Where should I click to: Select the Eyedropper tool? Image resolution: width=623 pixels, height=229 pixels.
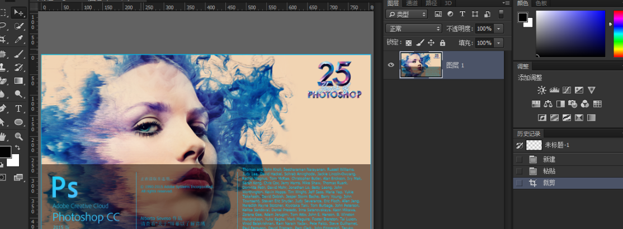[x=18, y=39]
